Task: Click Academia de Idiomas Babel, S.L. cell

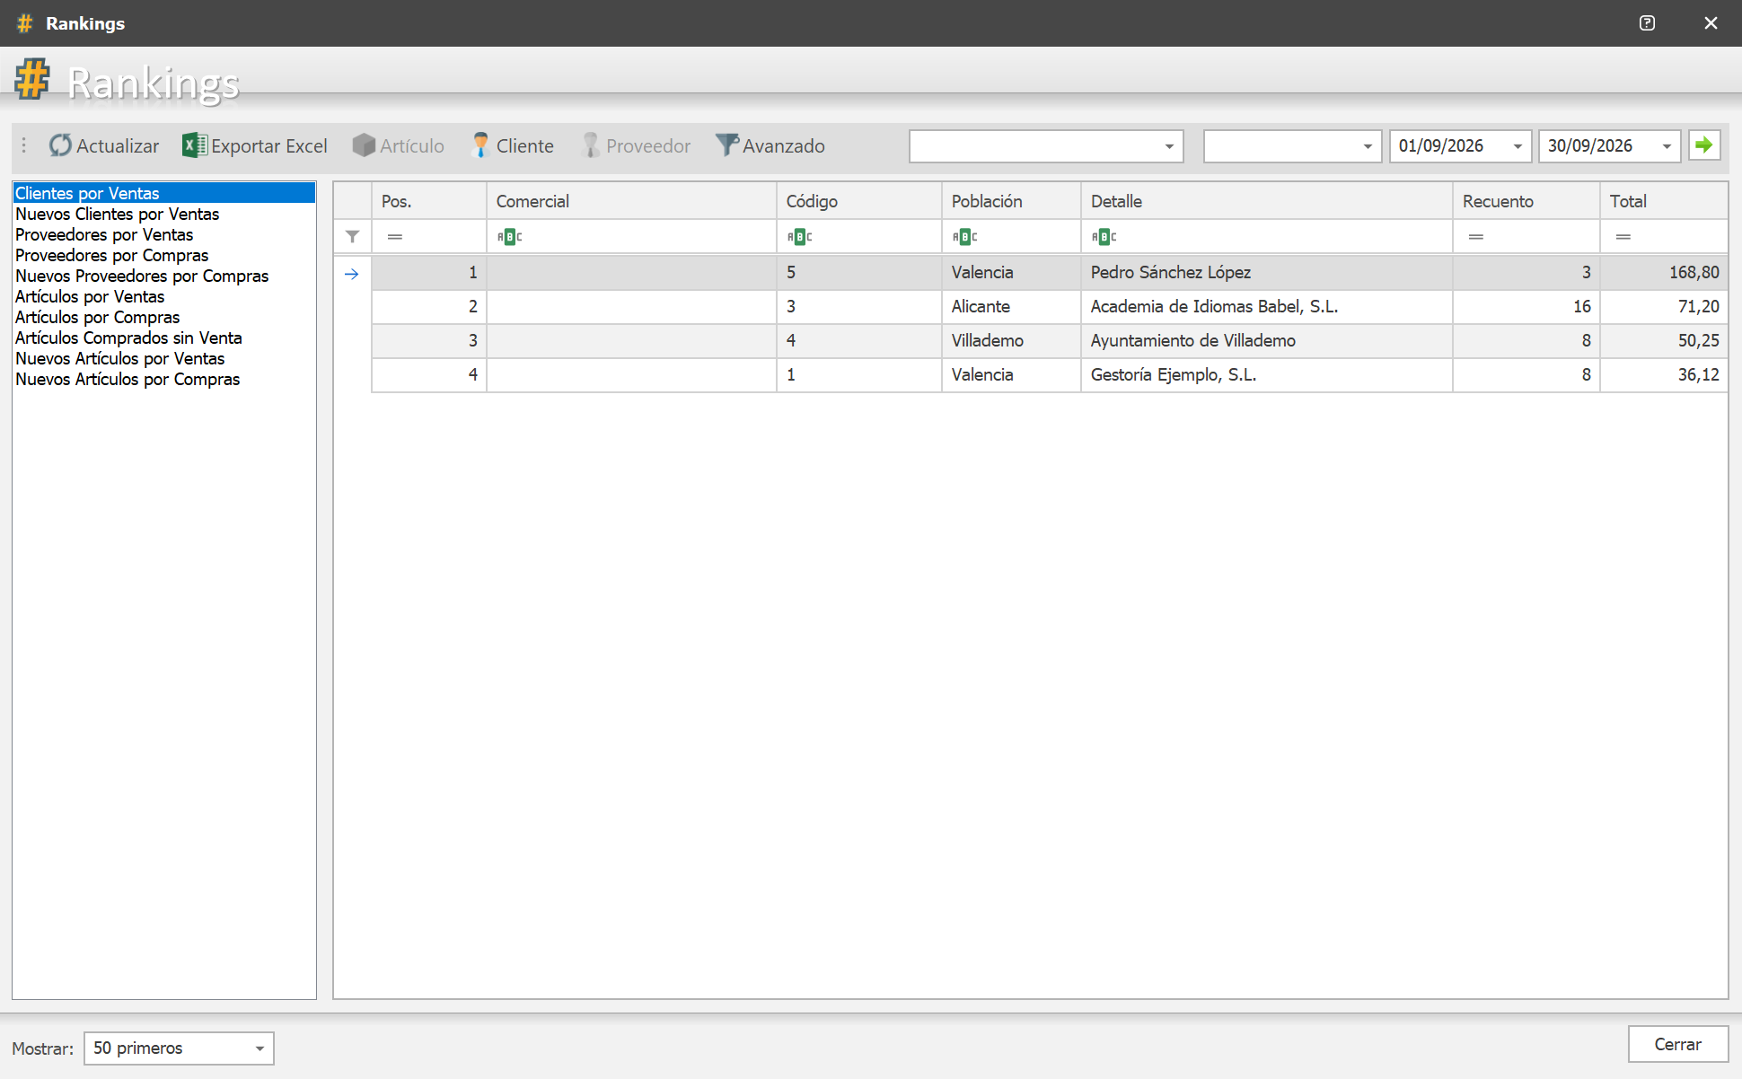Action: pyautogui.click(x=1266, y=306)
